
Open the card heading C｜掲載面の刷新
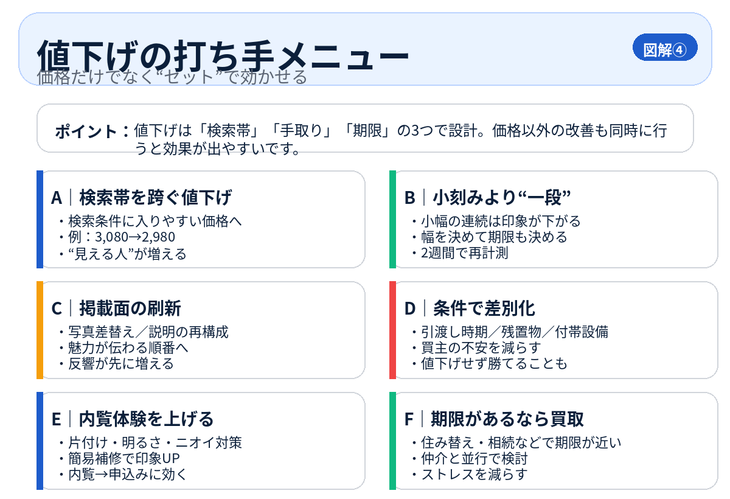click(x=116, y=309)
